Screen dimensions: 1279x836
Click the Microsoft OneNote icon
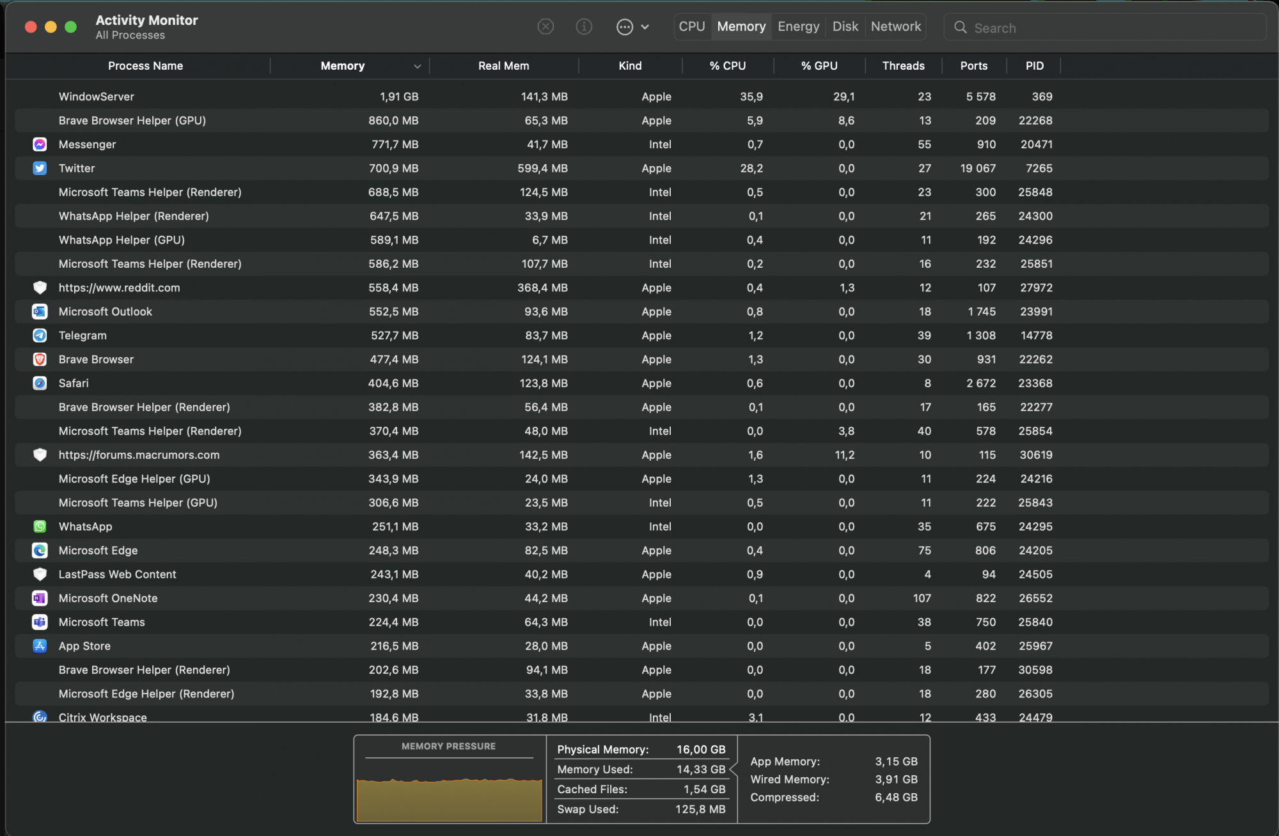[40, 598]
